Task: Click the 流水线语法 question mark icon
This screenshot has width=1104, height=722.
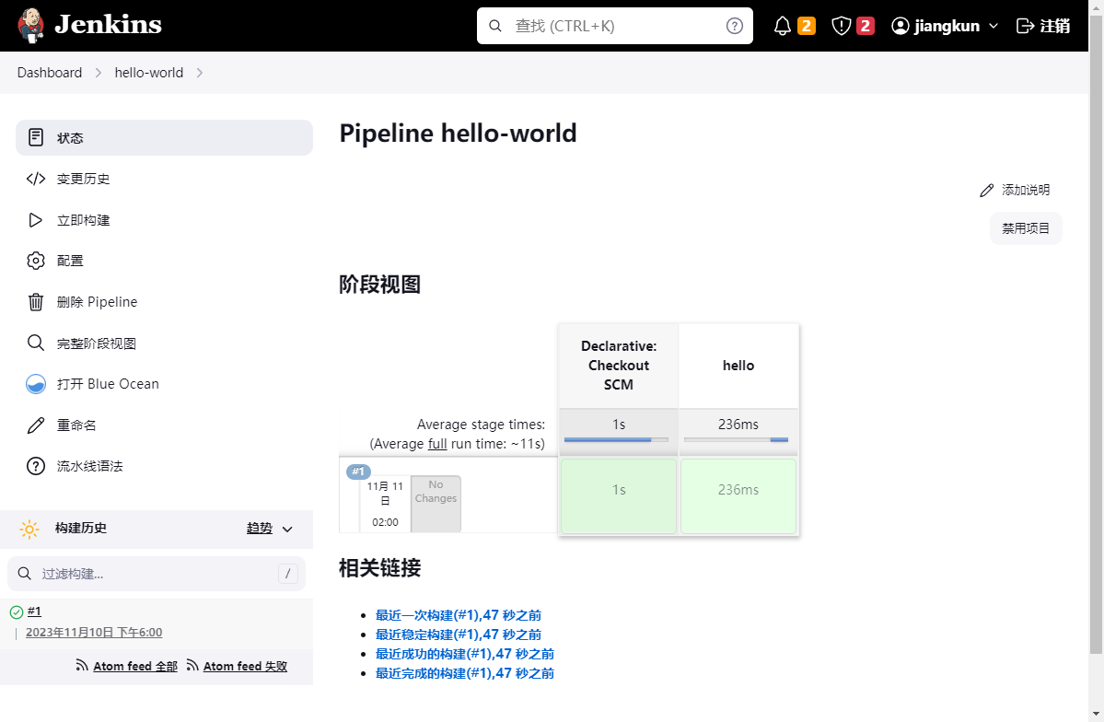Action: 36,466
